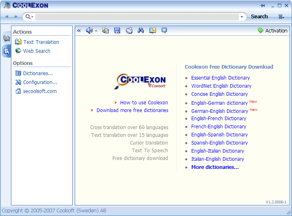Open the Activation link
Viewport: 292px width, 216px height.
point(276,30)
